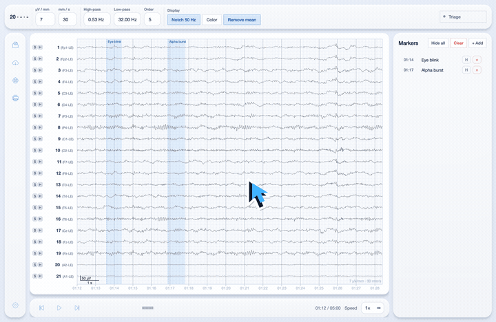
Task: Open the playback Speed dropdown
Action: tap(373, 308)
